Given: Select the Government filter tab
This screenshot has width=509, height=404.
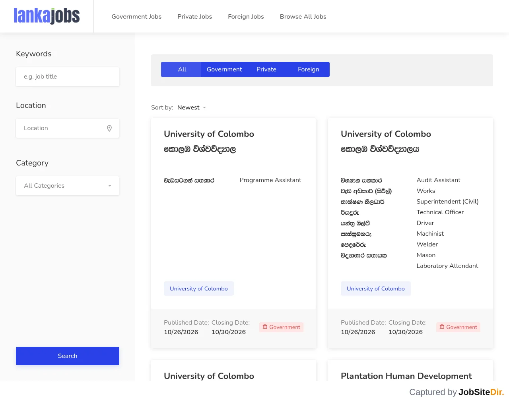Looking at the screenshot, I should 224,69.
